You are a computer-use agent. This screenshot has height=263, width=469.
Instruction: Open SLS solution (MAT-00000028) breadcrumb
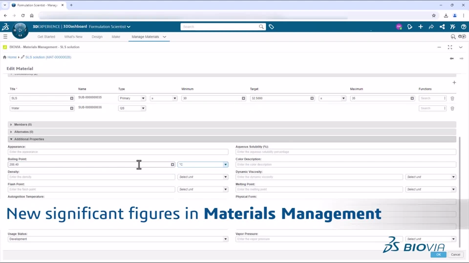(x=48, y=57)
